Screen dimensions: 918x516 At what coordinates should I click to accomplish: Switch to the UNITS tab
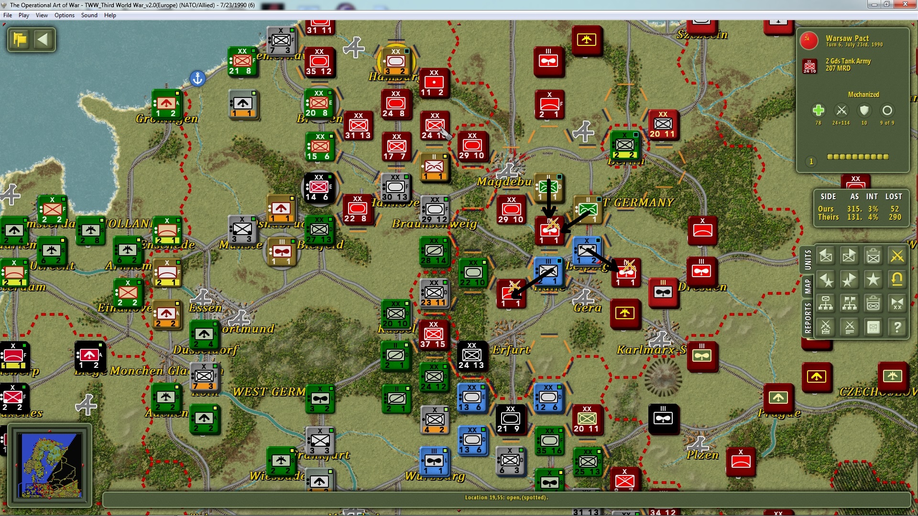[808, 260]
